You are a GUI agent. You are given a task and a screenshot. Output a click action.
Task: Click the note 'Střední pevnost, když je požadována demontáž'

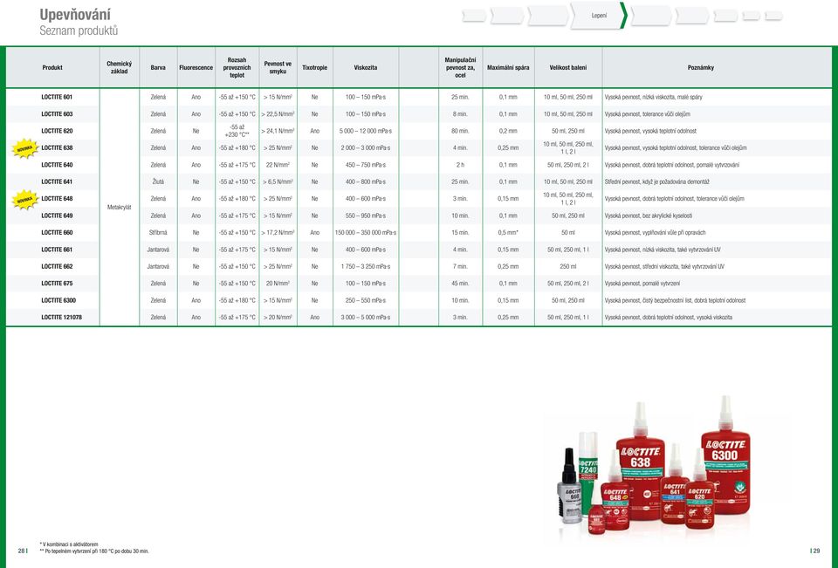point(656,182)
